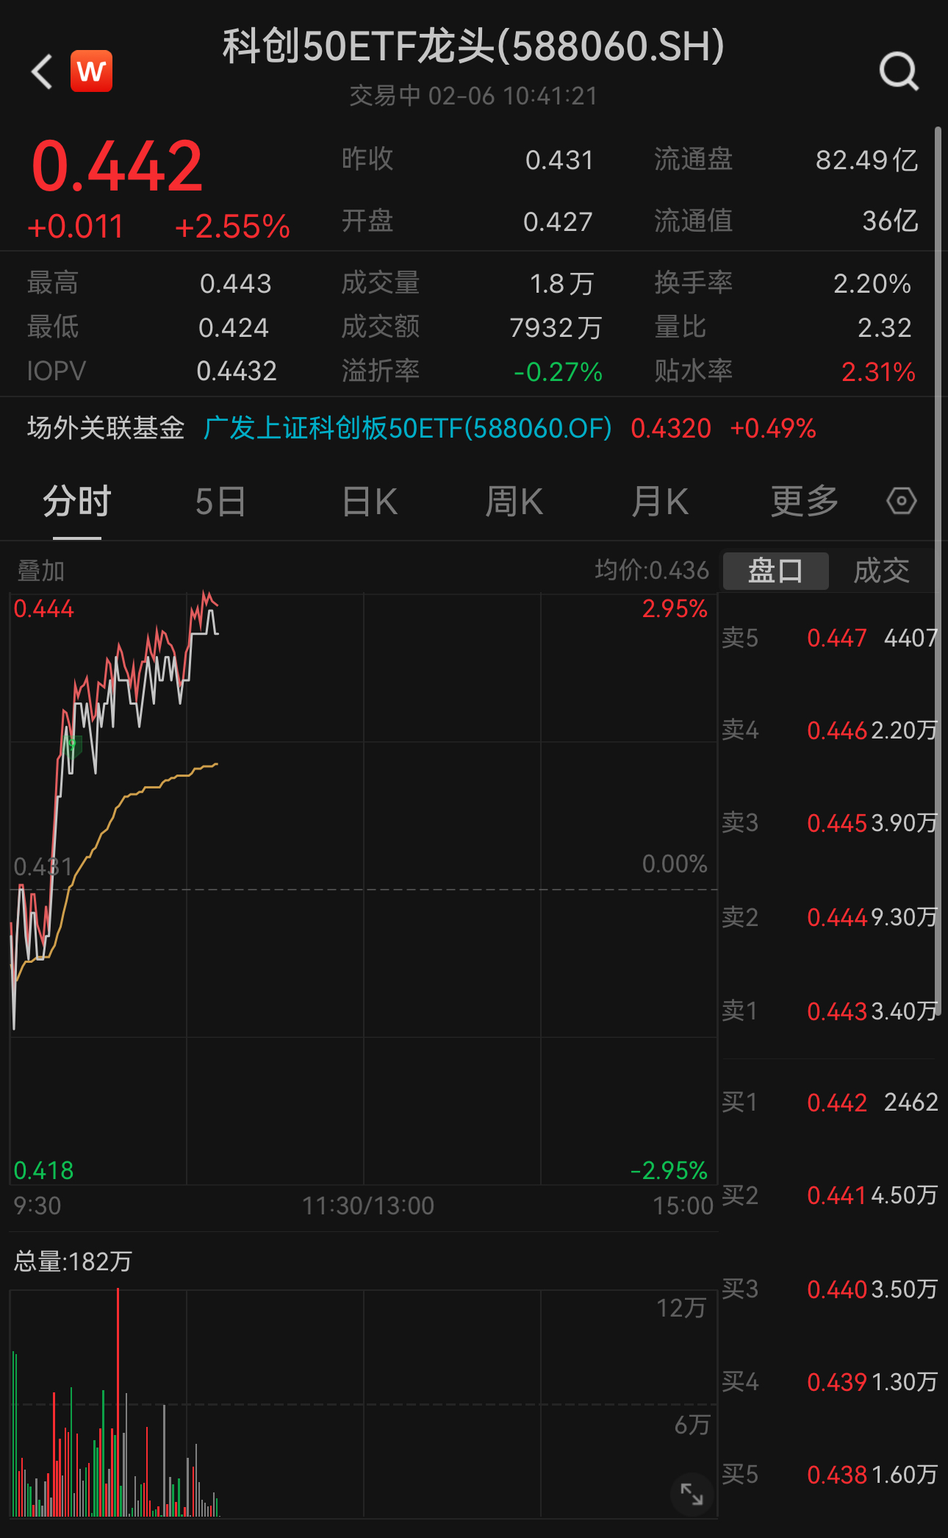Tap the related fund price 0.4320
Viewport: 948px width, 1538px height.
671,428
